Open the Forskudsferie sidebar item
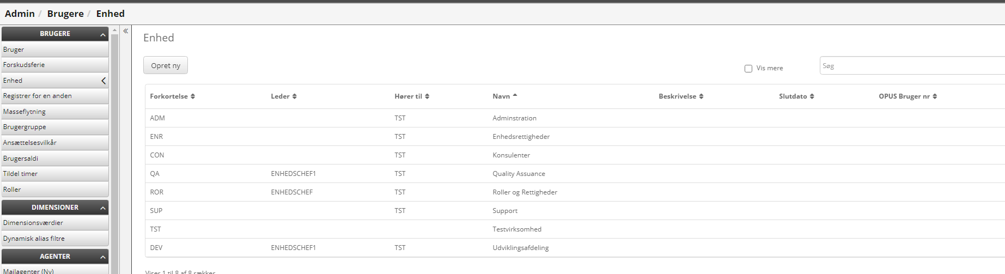The height and width of the screenshot is (274, 1005). click(x=24, y=65)
